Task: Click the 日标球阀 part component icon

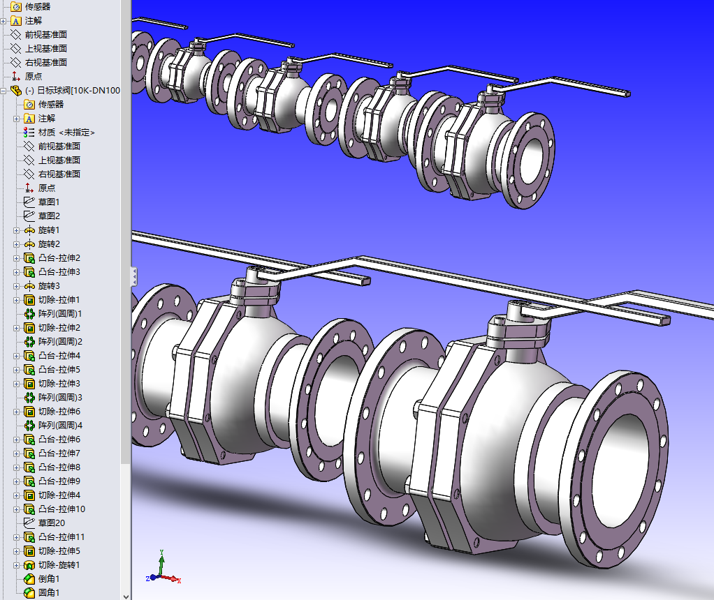Action: [16, 91]
